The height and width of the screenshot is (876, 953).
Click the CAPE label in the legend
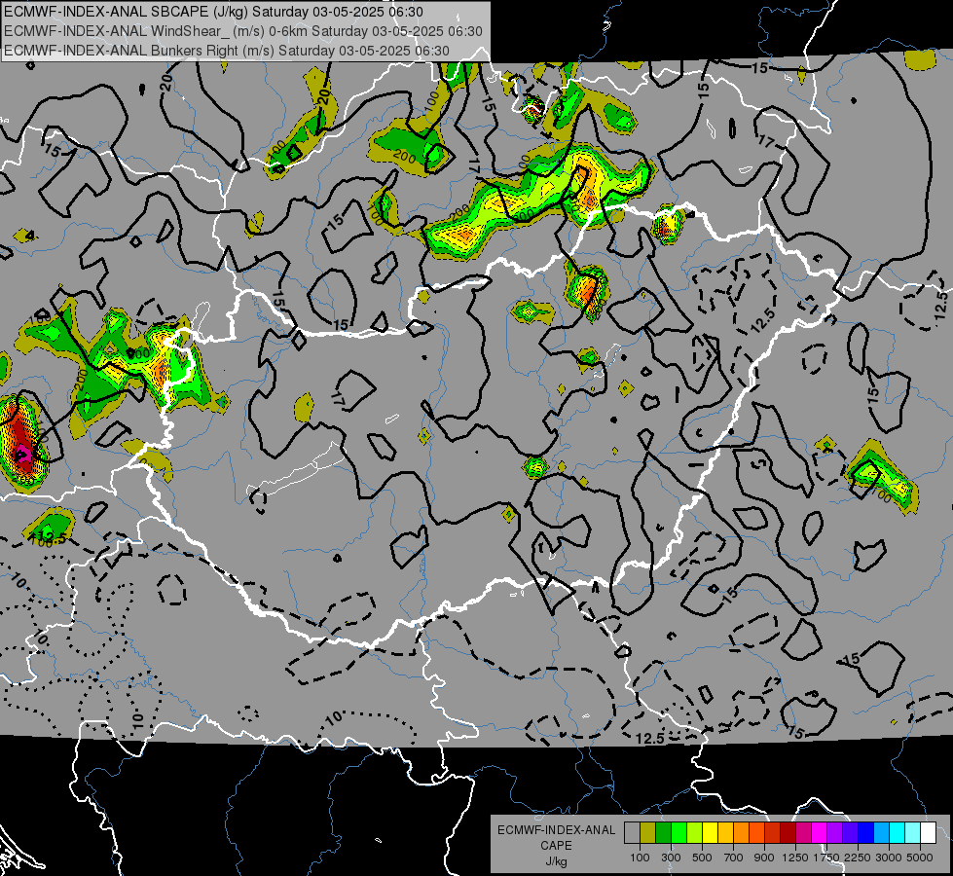[x=556, y=846]
